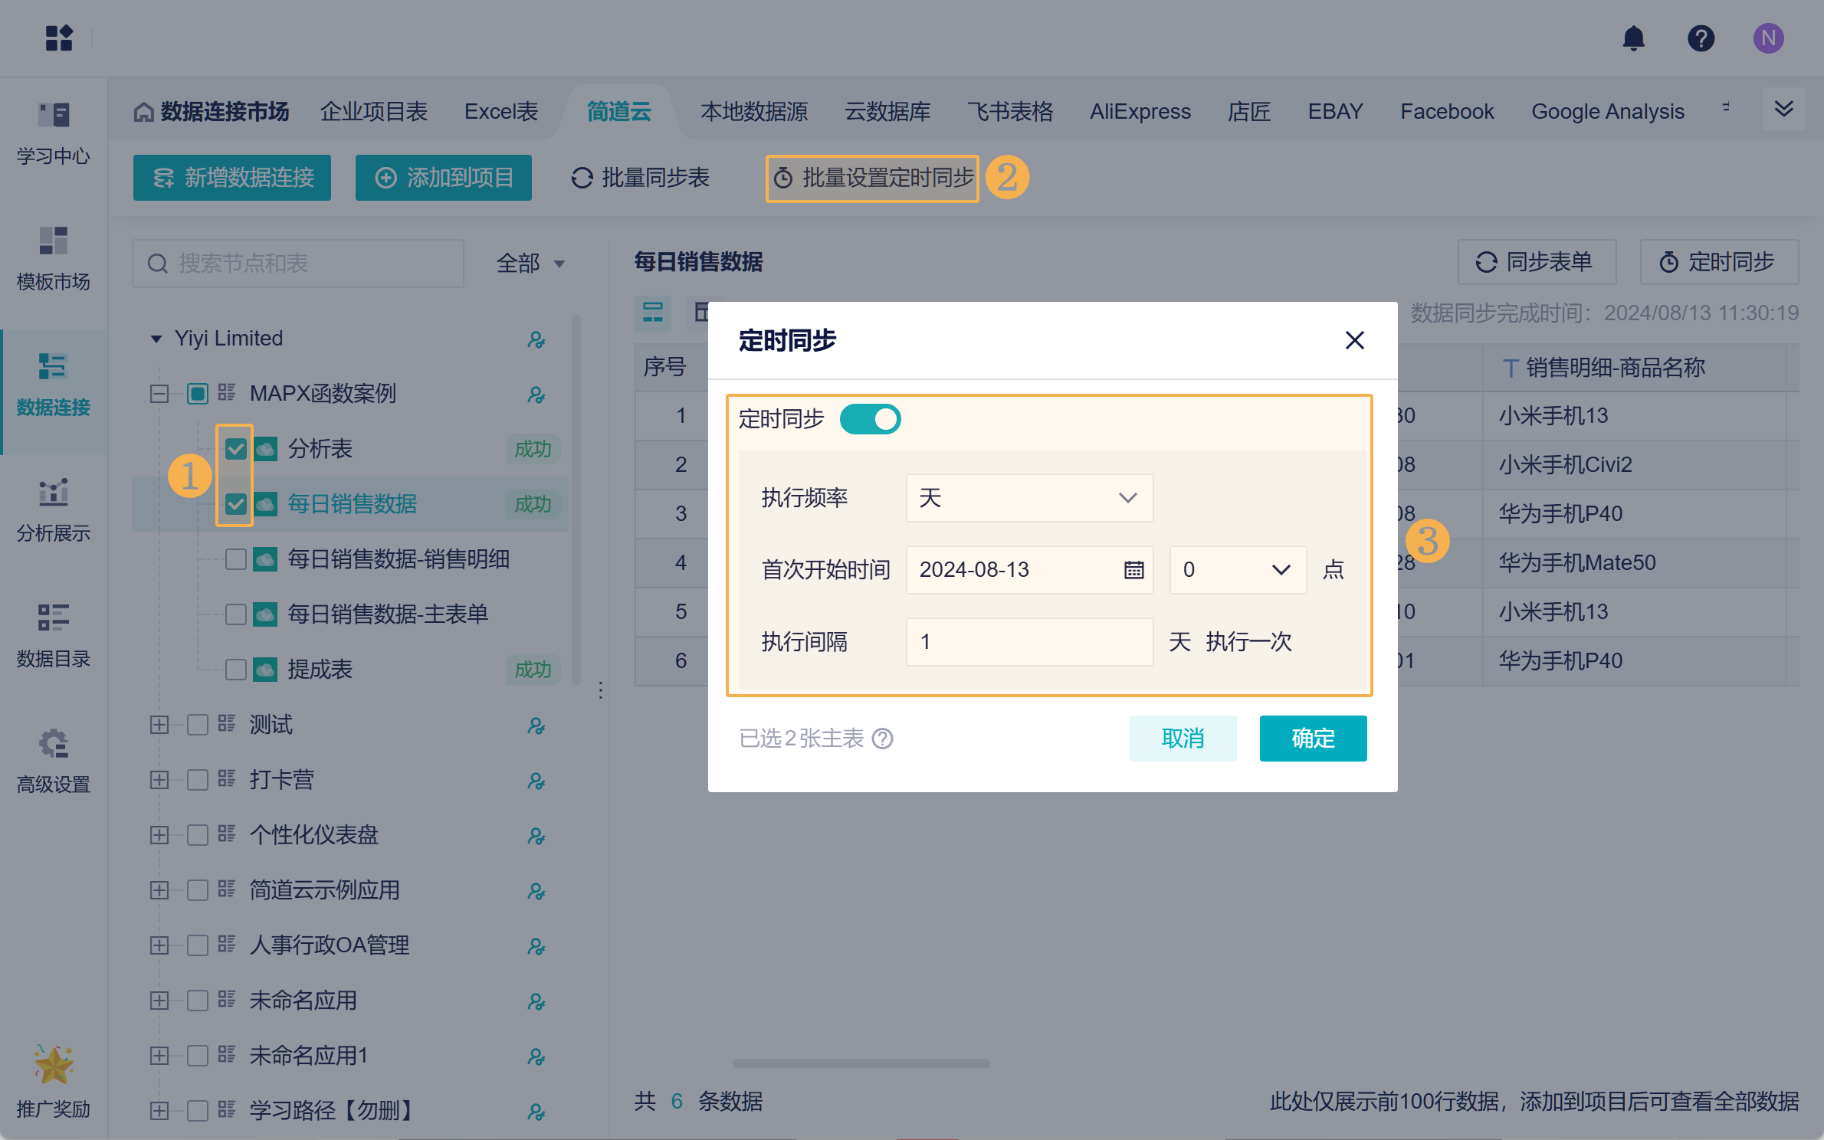Click the 执行间隔 input field

pos(1028,642)
